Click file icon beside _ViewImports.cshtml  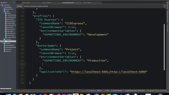coord(6,15)
